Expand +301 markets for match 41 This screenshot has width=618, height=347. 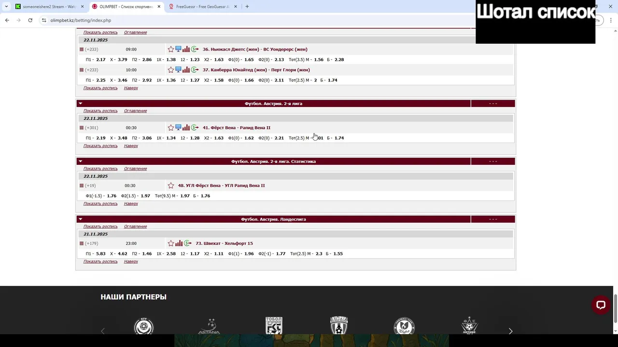82,128
